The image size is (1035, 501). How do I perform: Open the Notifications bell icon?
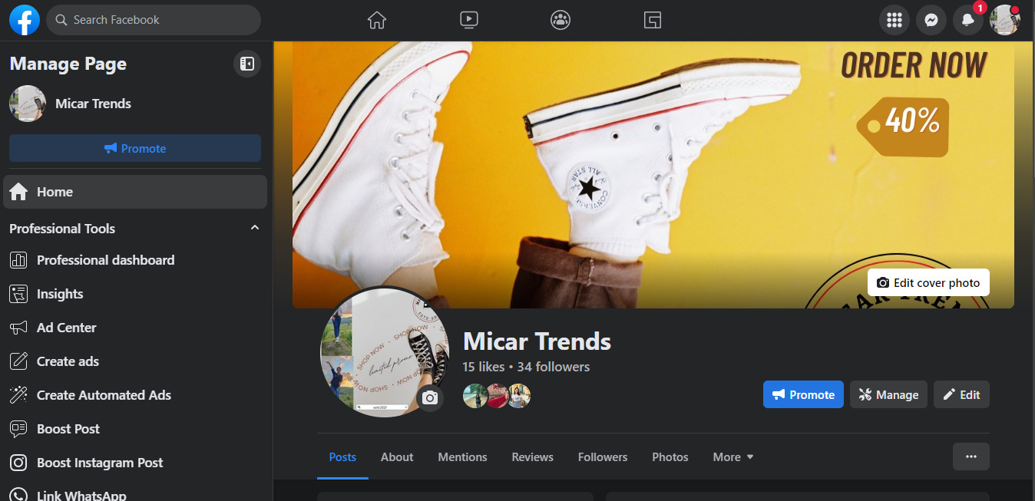[968, 21]
